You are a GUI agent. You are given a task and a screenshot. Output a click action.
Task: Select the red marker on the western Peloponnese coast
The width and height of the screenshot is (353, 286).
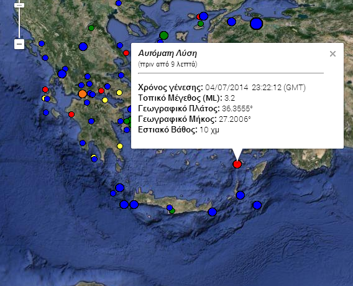(x=71, y=114)
